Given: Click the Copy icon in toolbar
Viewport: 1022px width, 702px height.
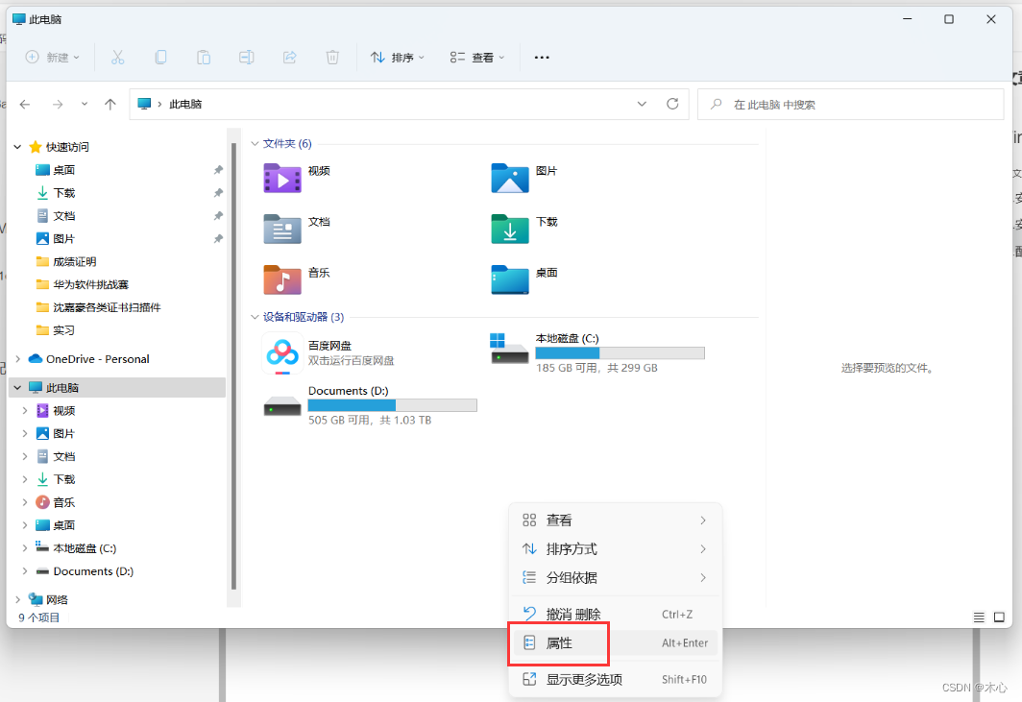Looking at the screenshot, I should tap(160, 58).
